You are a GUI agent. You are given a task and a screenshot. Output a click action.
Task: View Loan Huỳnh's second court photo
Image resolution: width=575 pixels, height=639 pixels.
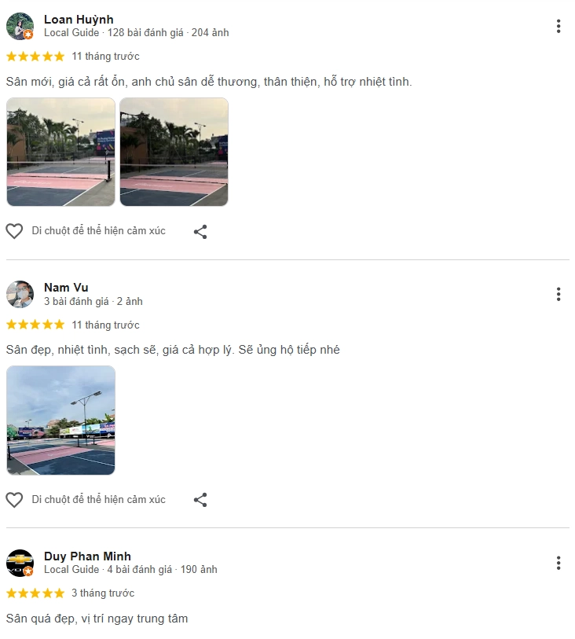point(174,152)
